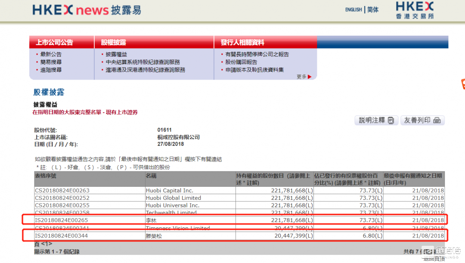
Task: Switch language to ENGLISH
Action: [x=353, y=9]
